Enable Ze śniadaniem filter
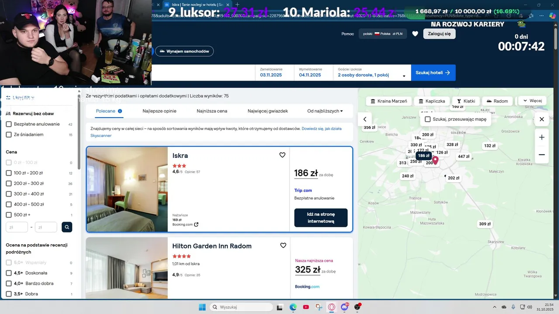 pos(9,135)
